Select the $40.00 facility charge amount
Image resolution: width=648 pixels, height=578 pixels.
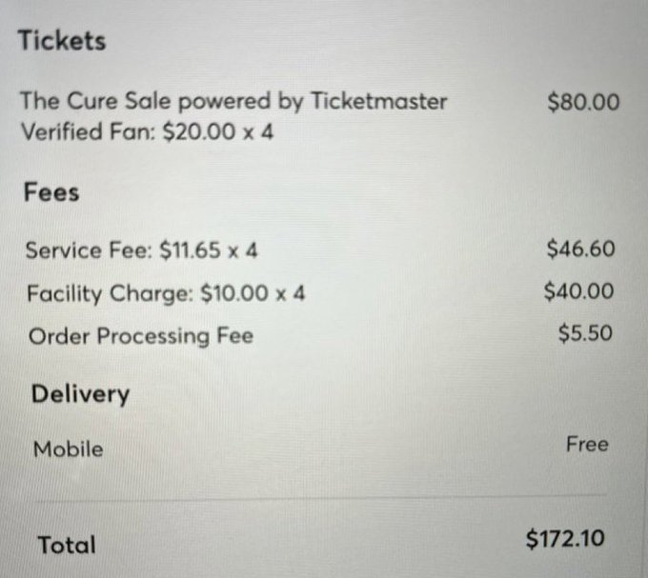(578, 291)
